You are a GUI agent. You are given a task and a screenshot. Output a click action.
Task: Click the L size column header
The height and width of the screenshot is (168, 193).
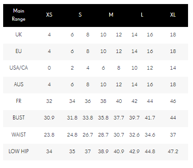click(142, 15)
